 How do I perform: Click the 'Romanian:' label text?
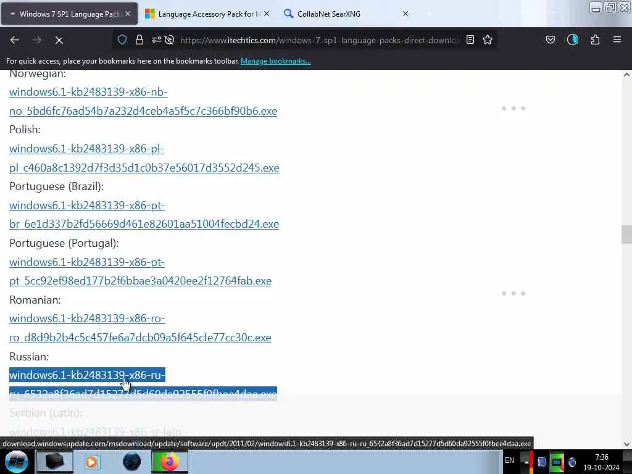(x=35, y=300)
